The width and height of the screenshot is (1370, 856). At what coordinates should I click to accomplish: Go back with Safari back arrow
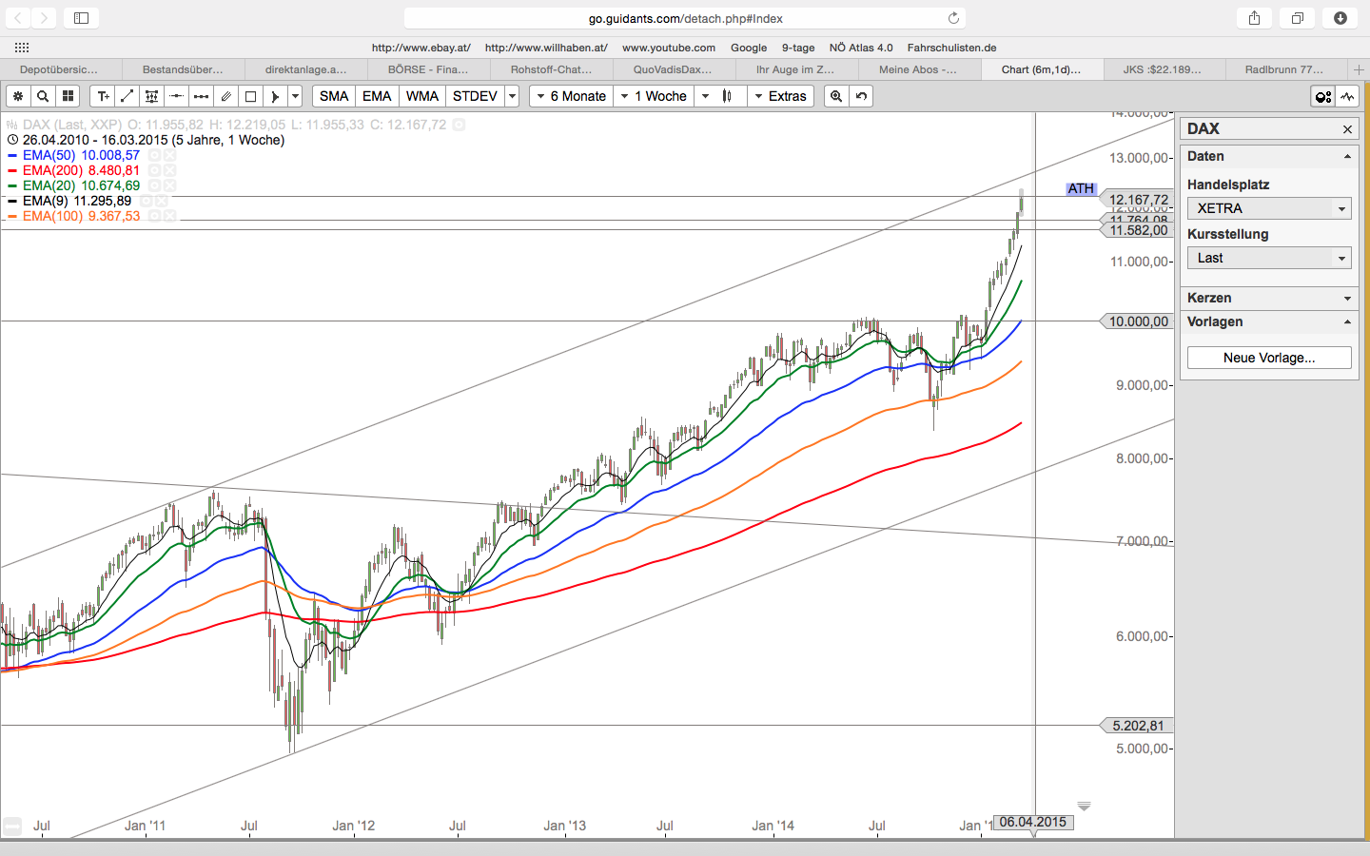tap(17, 18)
